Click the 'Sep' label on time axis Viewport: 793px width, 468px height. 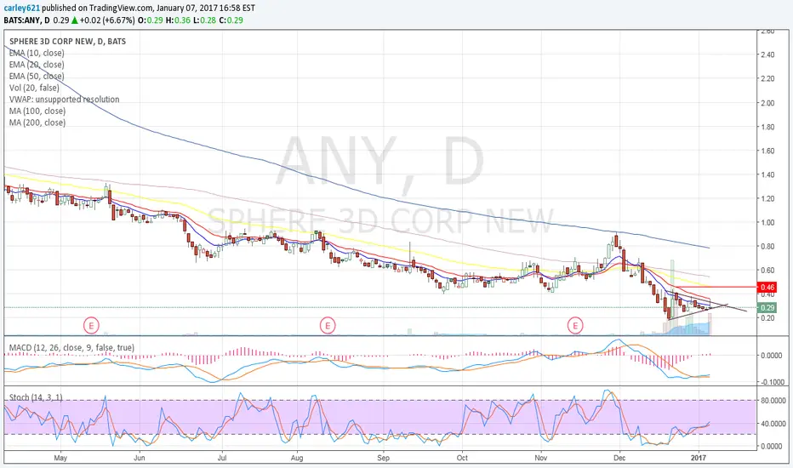(x=384, y=459)
